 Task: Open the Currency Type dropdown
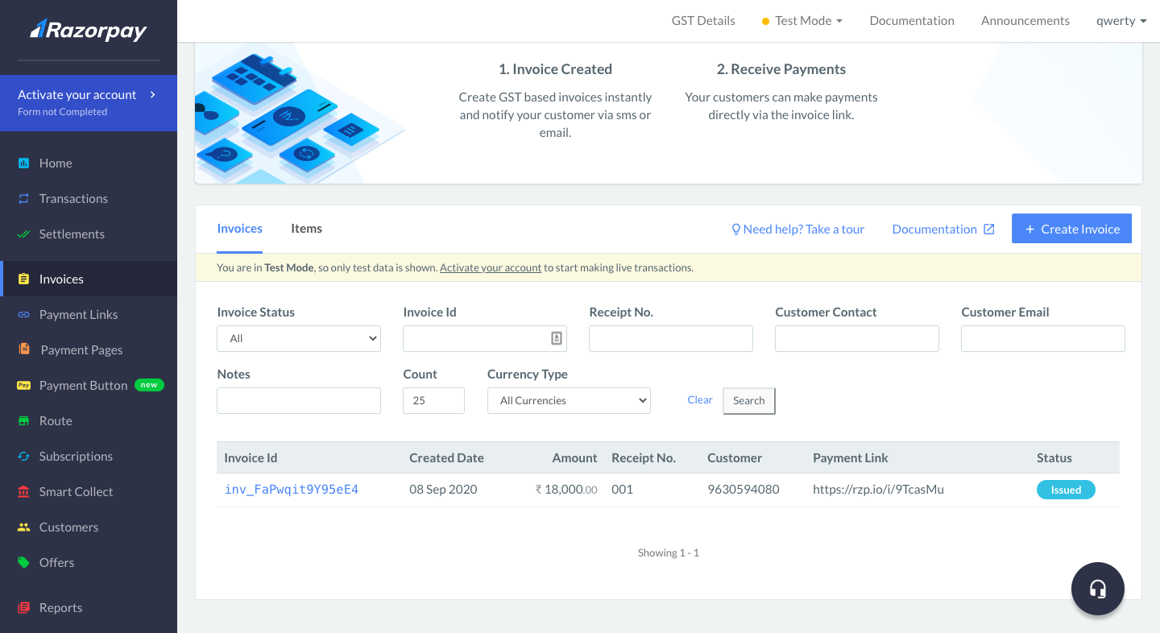coord(569,400)
